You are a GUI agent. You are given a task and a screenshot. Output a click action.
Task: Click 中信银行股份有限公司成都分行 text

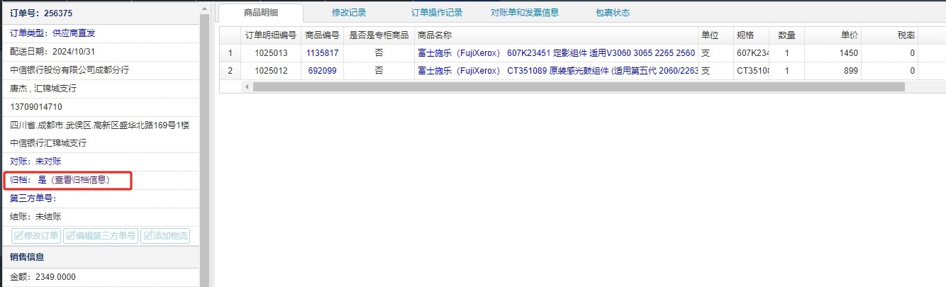(69, 69)
